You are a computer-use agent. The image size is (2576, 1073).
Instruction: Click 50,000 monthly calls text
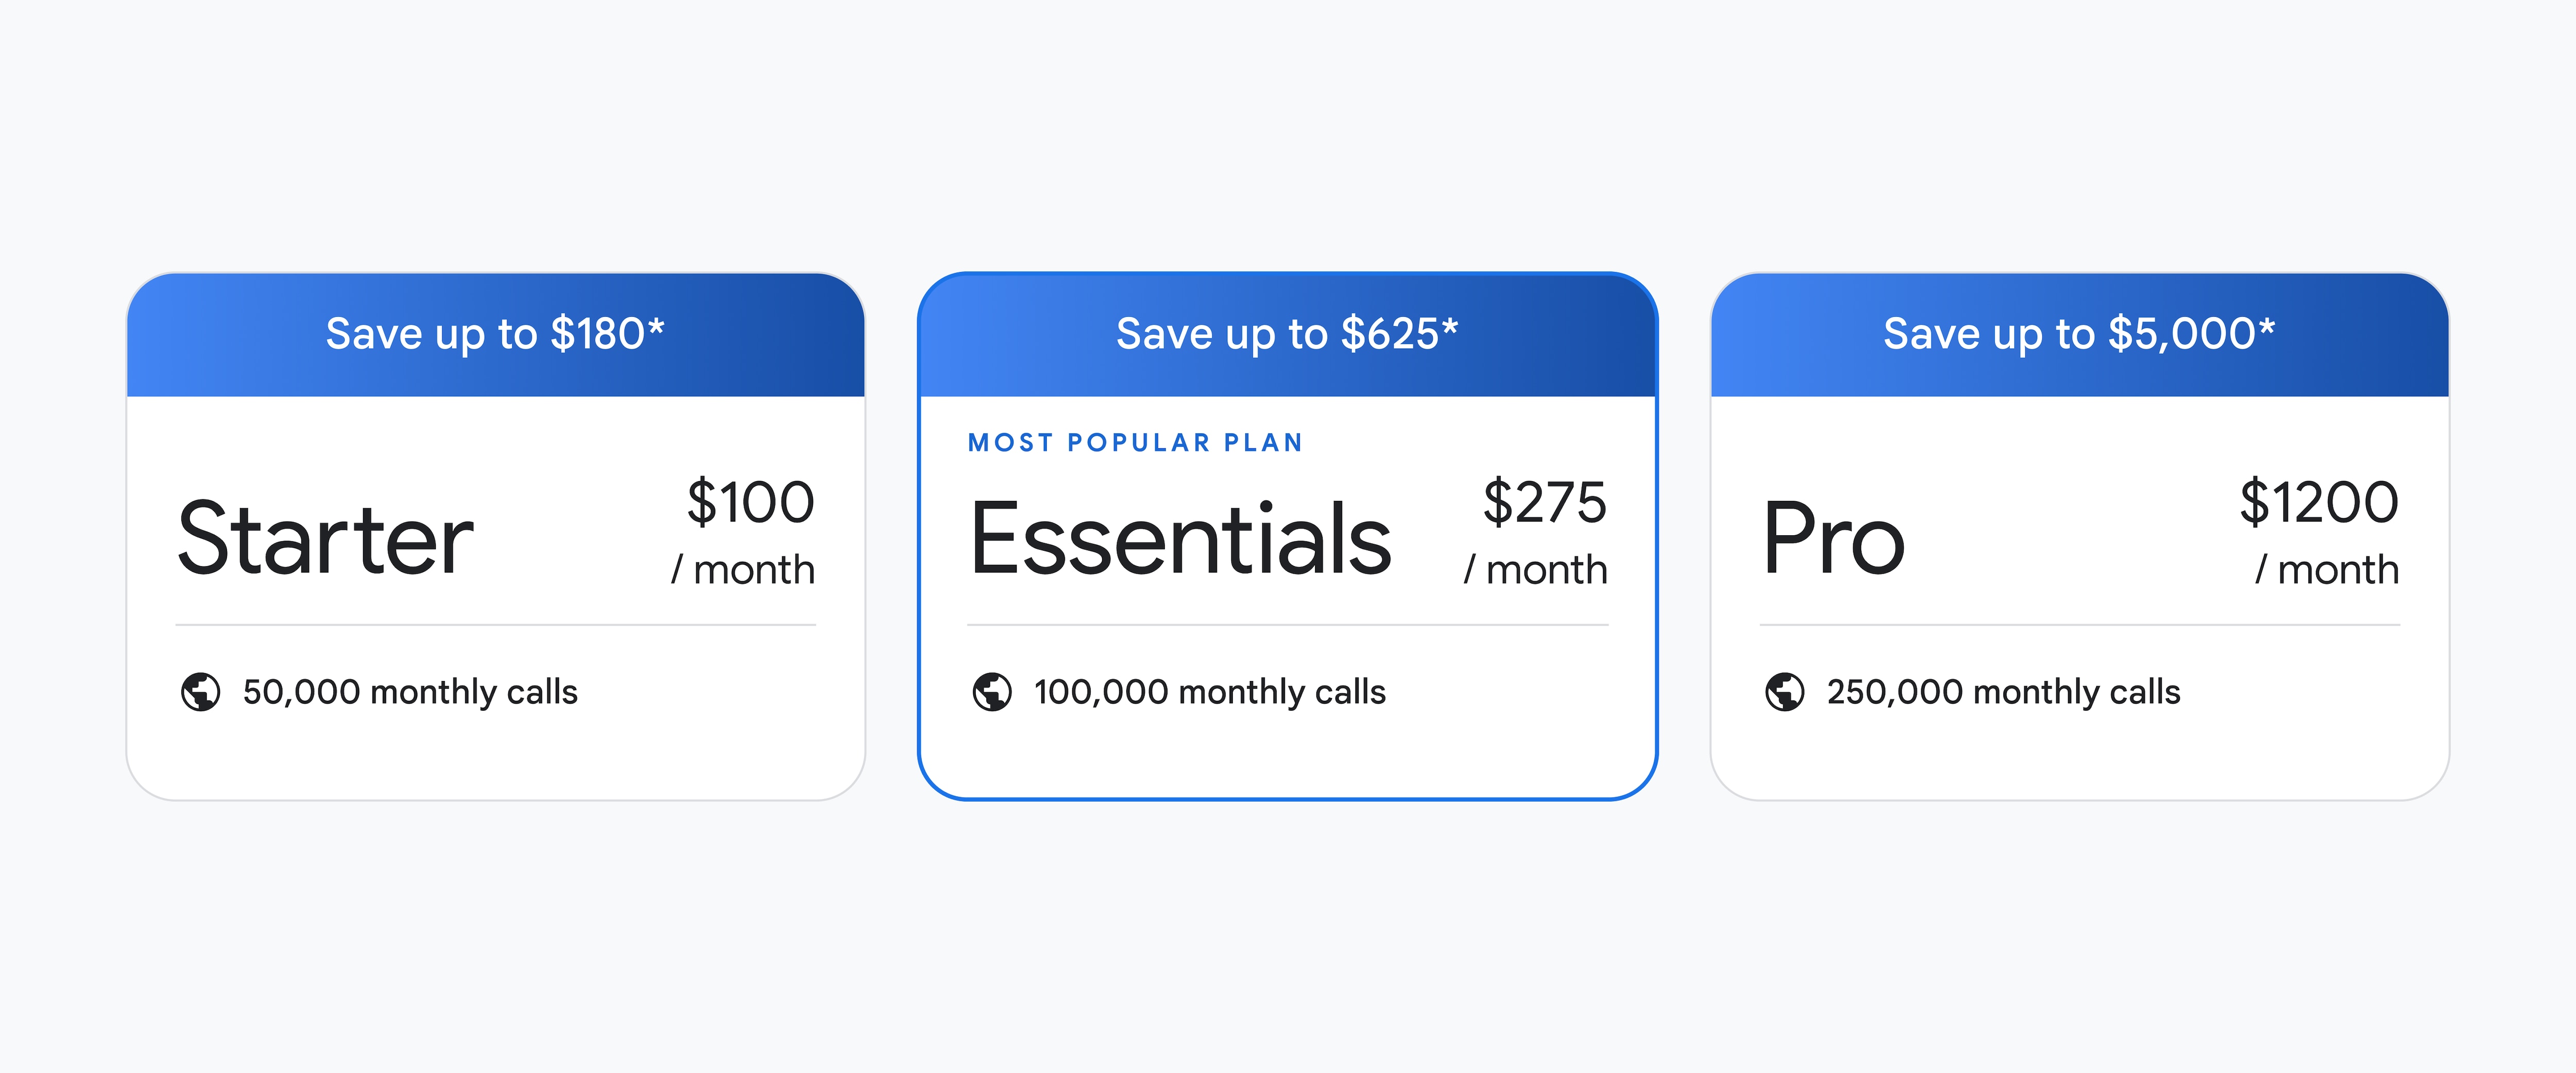(410, 692)
